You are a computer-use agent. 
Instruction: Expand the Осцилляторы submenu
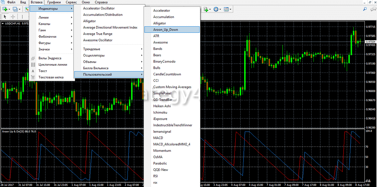pos(94,55)
